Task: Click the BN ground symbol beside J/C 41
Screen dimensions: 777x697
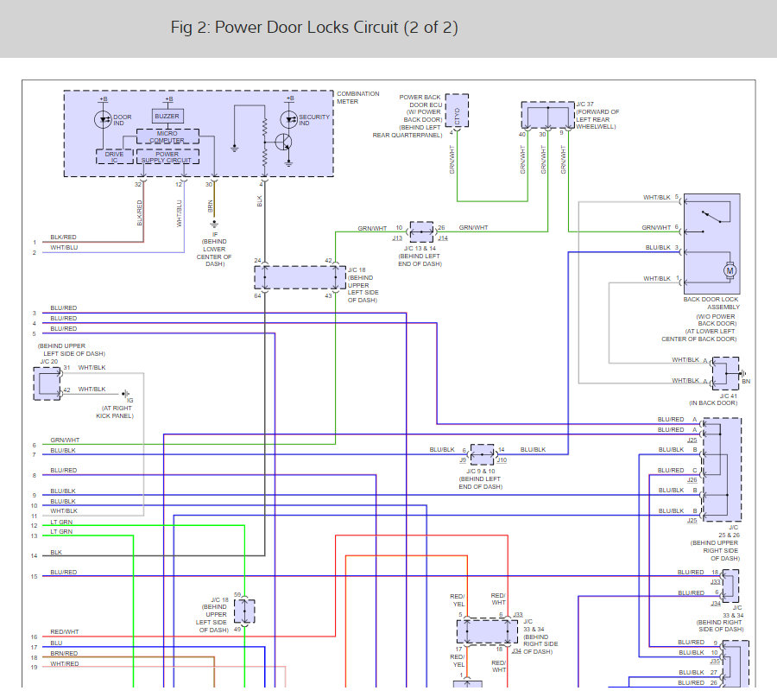Action: [742, 373]
